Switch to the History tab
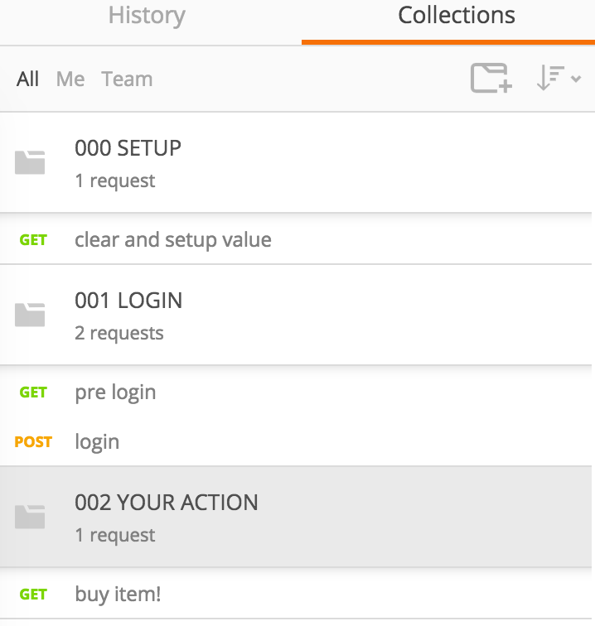Image resolution: width=595 pixels, height=626 pixels. 147,16
